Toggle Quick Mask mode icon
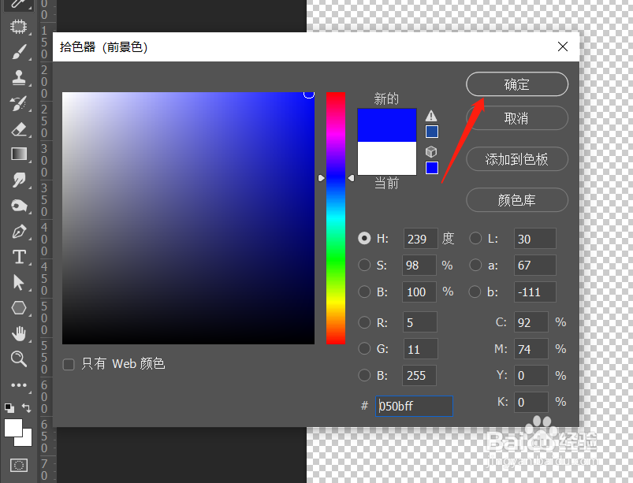 coord(19,465)
